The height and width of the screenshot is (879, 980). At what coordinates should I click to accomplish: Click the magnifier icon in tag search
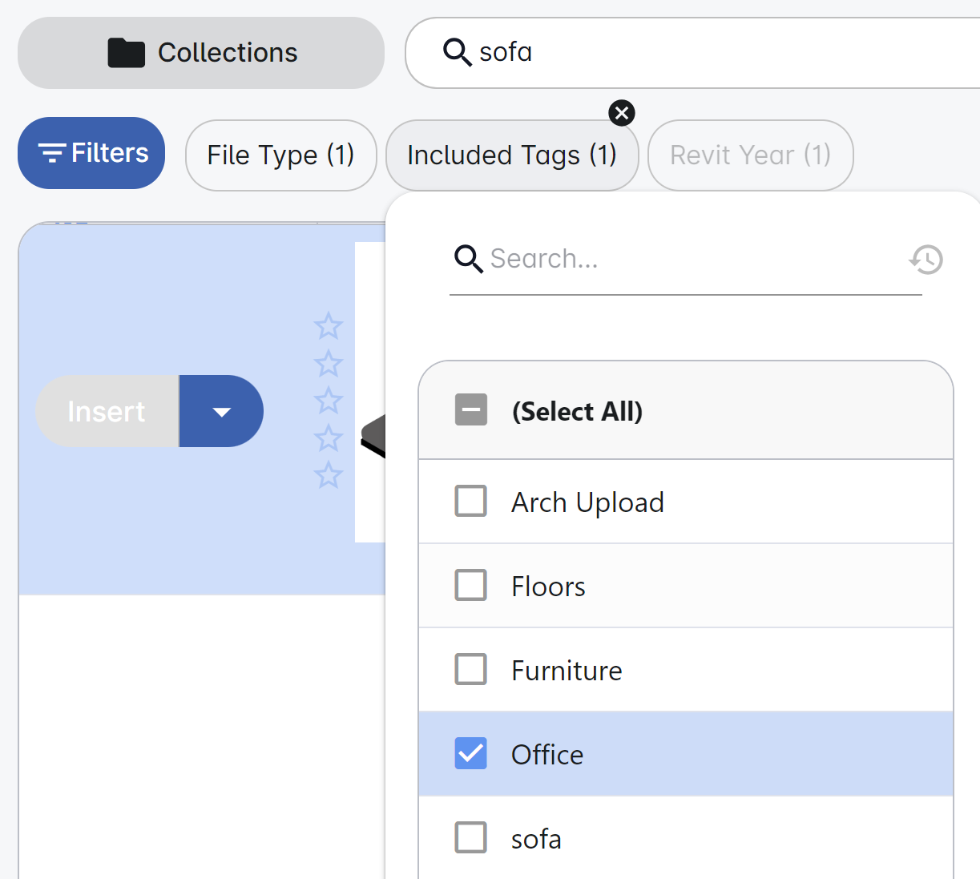pos(469,259)
